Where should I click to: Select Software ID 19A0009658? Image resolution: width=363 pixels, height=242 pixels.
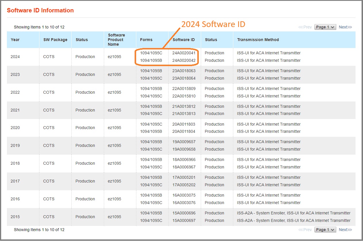(x=184, y=149)
